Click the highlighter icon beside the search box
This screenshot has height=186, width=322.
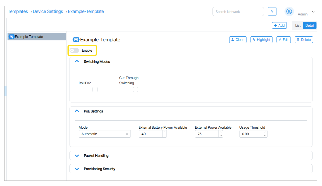click(x=272, y=11)
